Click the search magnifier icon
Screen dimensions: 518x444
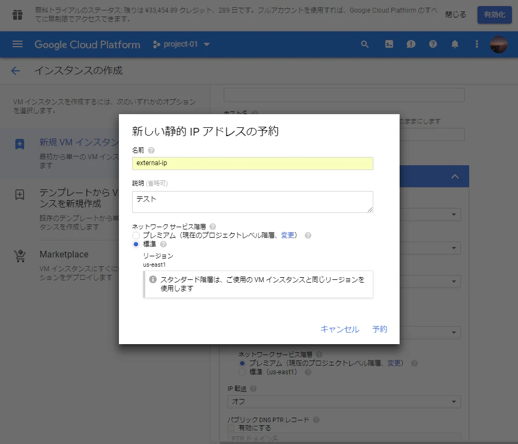point(365,44)
